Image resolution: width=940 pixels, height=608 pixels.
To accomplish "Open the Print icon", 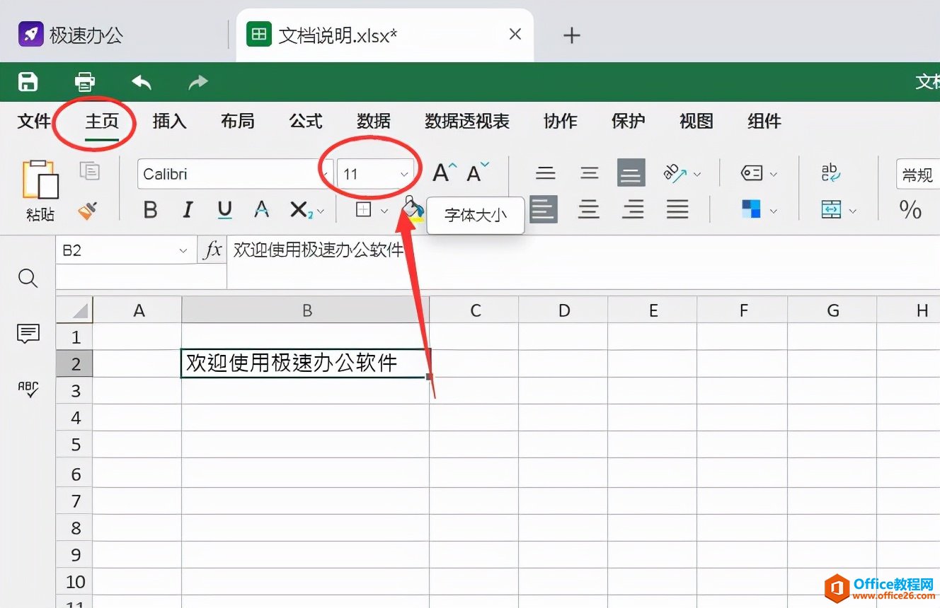I will [x=84, y=82].
